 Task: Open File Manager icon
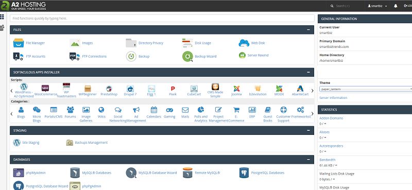19,43
